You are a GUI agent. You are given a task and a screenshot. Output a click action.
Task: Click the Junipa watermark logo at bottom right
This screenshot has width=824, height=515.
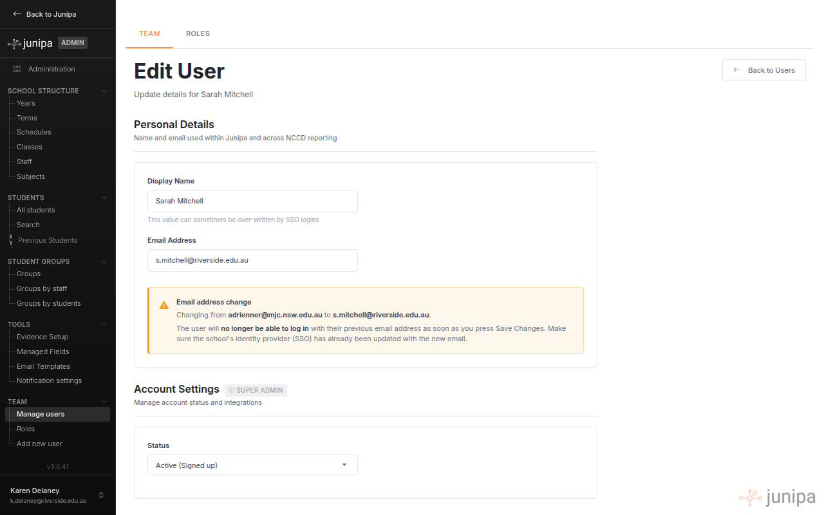tap(777, 497)
